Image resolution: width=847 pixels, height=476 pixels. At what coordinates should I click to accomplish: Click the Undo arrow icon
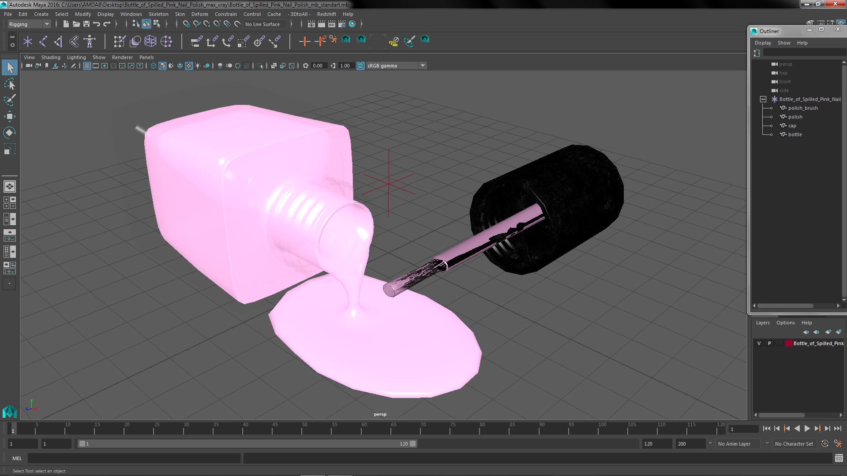(x=97, y=24)
